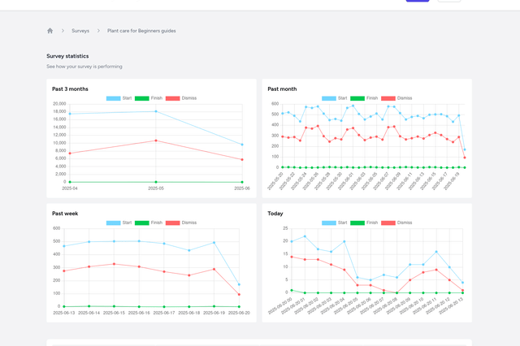Click the Survey statistics heading
This screenshot has height=346, width=520.
[x=67, y=56]
